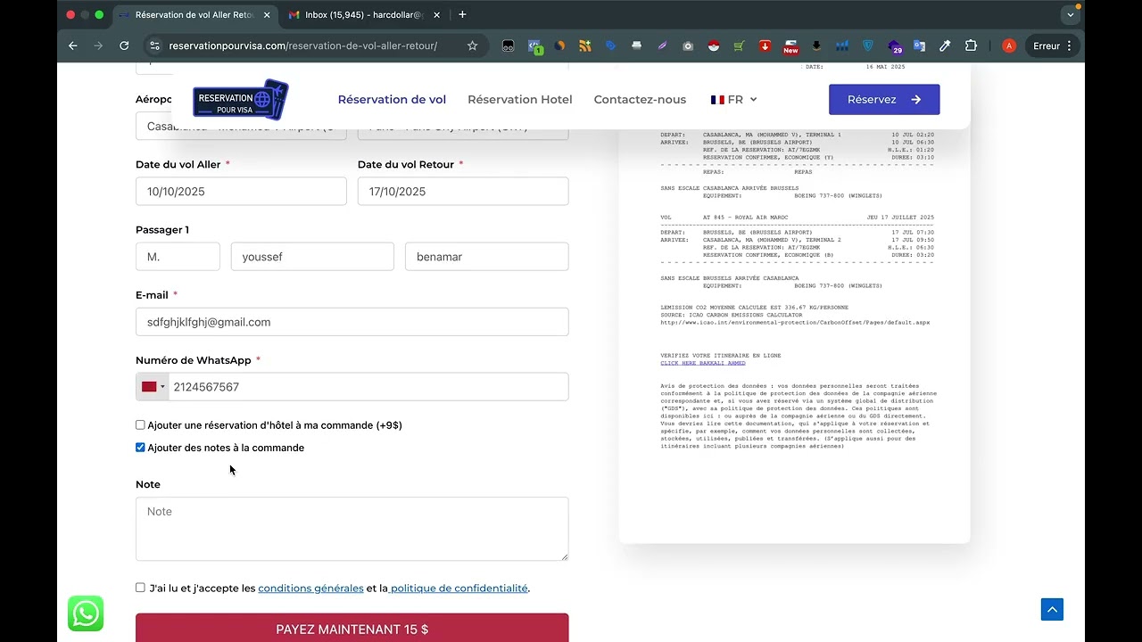Image resolution: width=1142 pixels, height=642 pixels.
Task: Uncheck Ajouter des notes à la commande
Action: 140,448
